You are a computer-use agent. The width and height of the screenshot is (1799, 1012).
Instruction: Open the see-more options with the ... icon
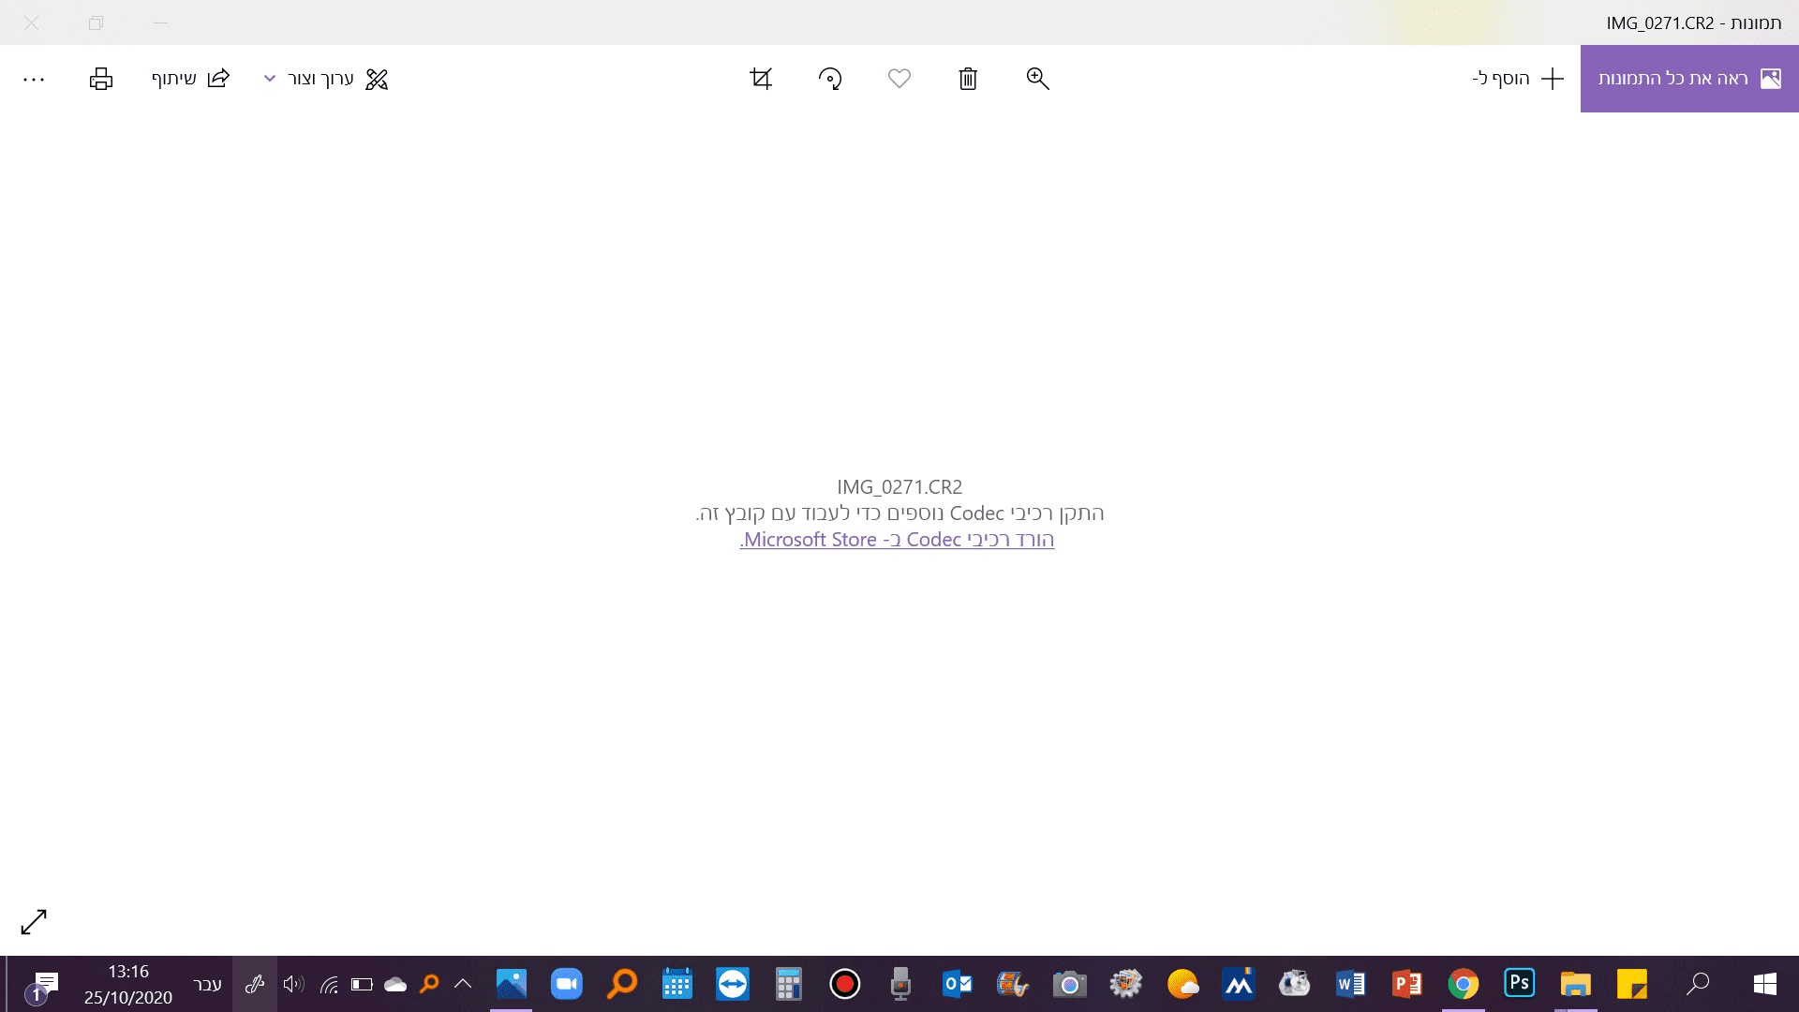pos(35,79)
